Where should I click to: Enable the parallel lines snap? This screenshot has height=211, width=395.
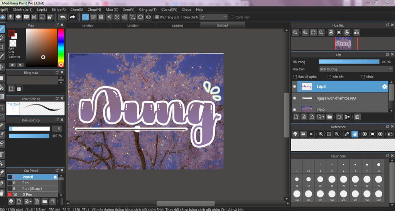tap(93, 17)
